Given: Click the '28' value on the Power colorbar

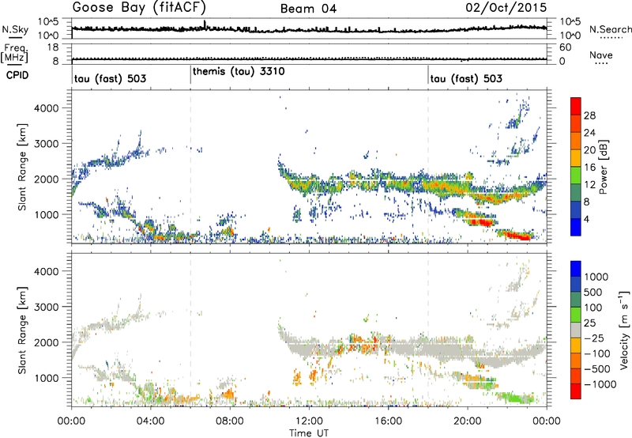Looking at the screenshot, I should coord(589,115).
